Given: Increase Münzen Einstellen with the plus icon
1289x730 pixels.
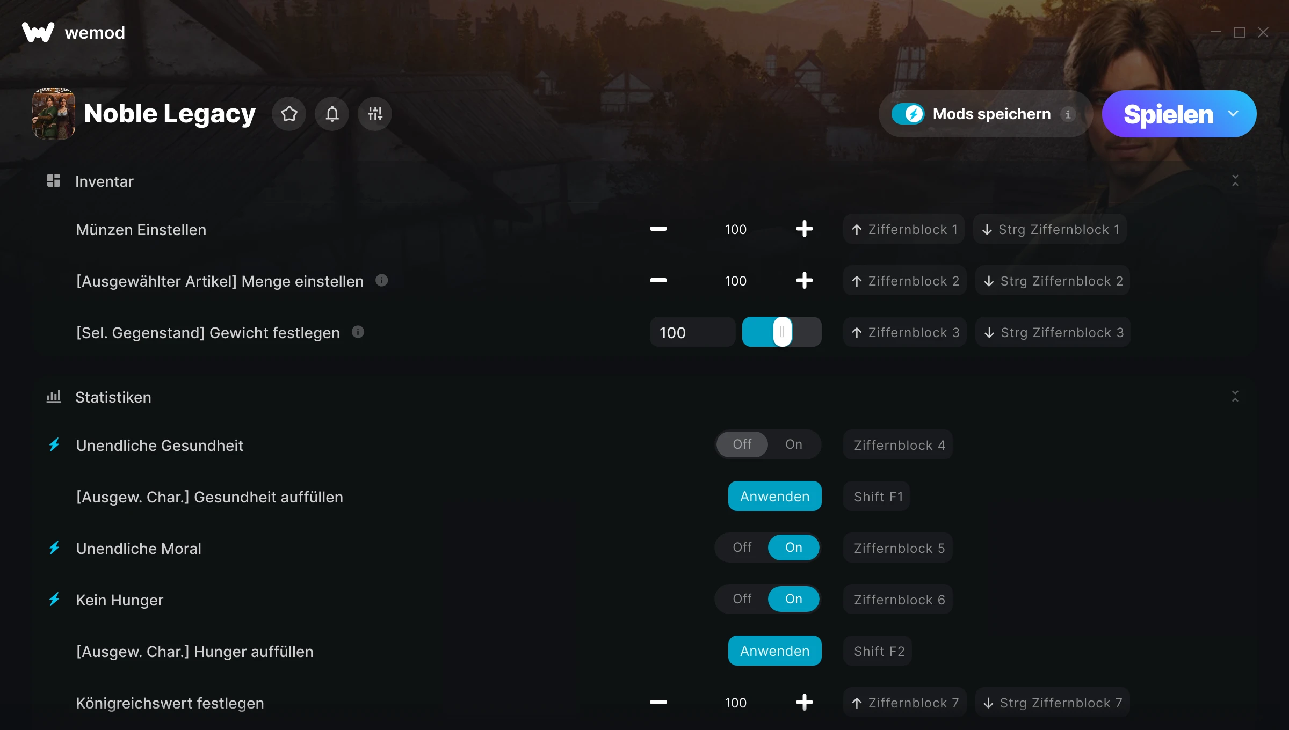Looking at the screenshot, I should pos(804,229).
